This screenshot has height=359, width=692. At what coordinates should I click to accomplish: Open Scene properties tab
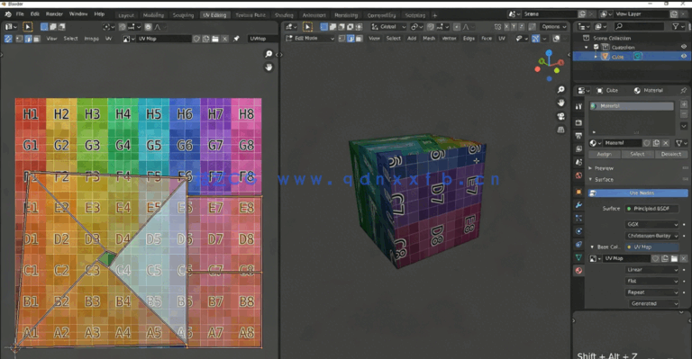coord(578,162)
